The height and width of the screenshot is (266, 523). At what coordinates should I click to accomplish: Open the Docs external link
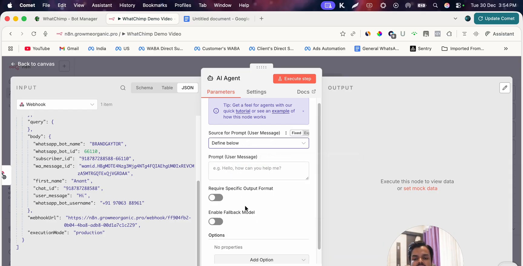(306, 92)
